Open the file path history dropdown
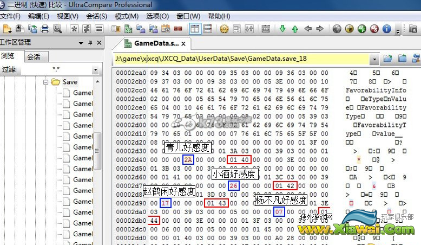This screenshot has height=245, width=421. pyautogui.click(x=374, y=59)
